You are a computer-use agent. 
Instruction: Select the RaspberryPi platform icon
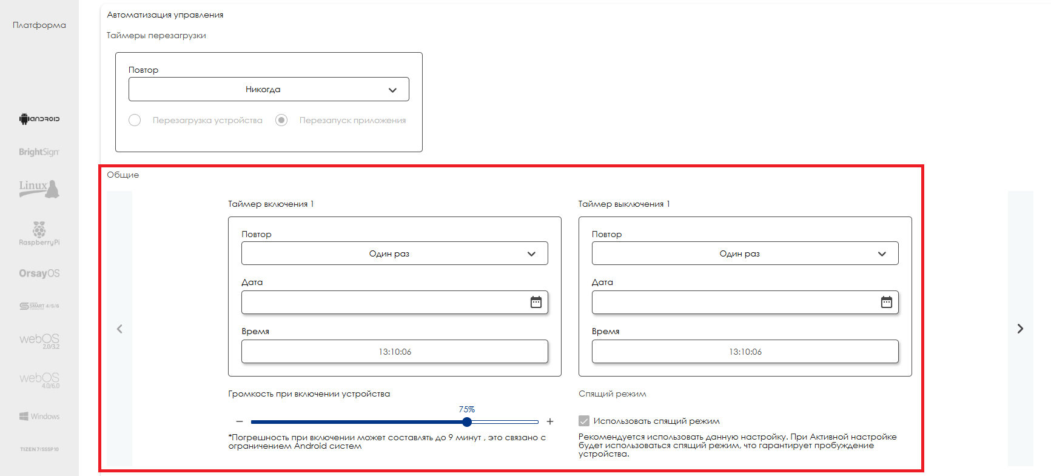[x=39, y=233]
